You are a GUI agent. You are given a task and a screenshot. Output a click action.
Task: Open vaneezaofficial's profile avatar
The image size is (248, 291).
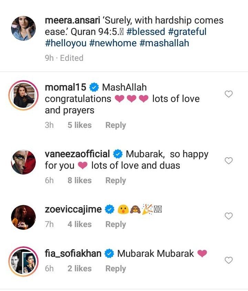click(23, 162)
